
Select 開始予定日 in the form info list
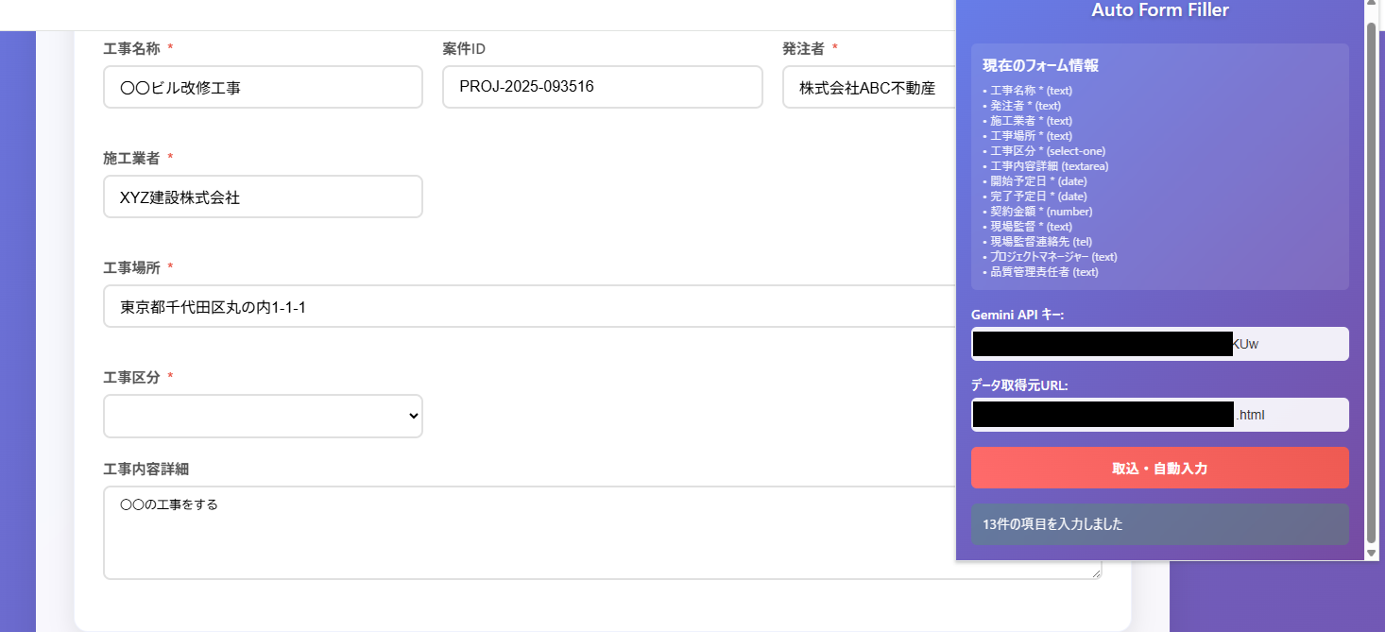1034,180
